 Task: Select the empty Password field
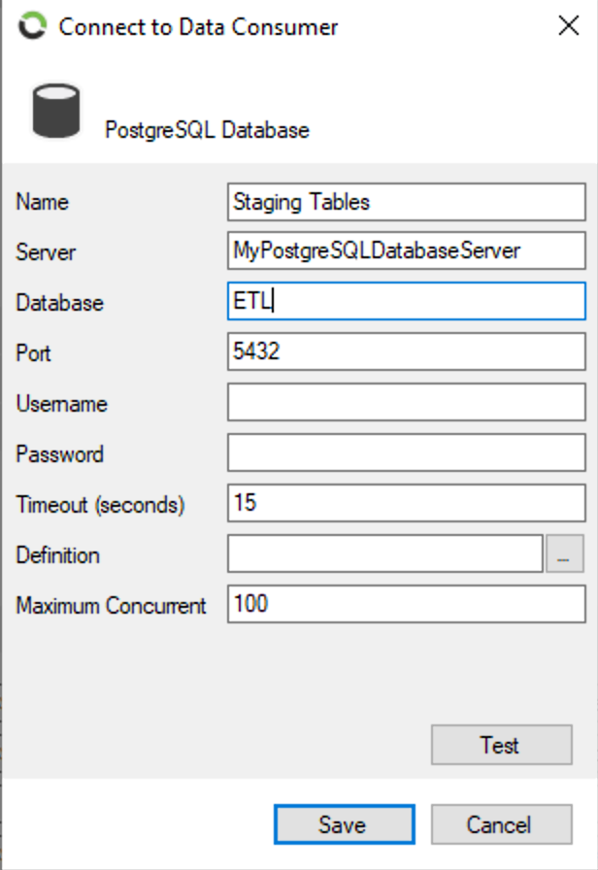[407, 452]
